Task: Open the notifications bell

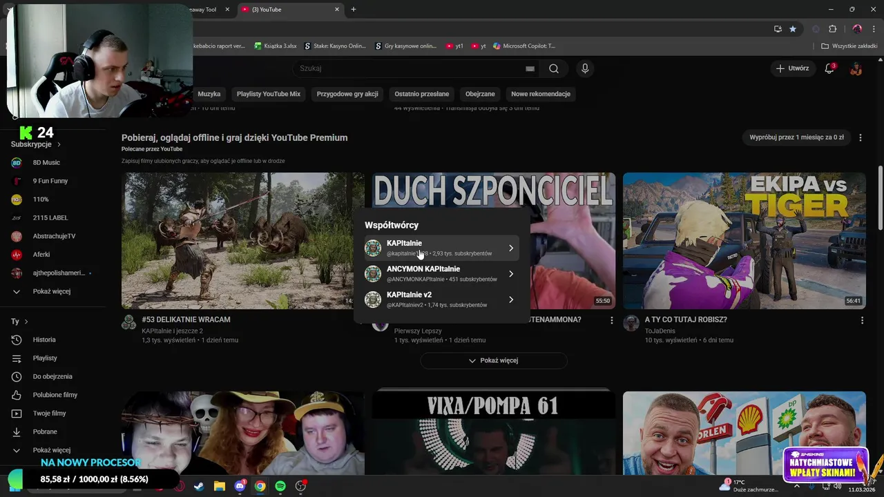Action: [x=830, y=68]
